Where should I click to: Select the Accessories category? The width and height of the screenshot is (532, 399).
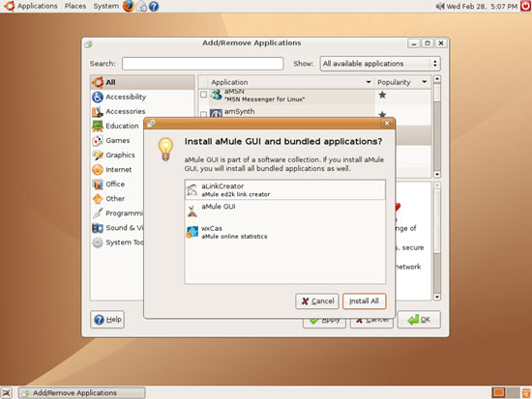click(142, 111)
